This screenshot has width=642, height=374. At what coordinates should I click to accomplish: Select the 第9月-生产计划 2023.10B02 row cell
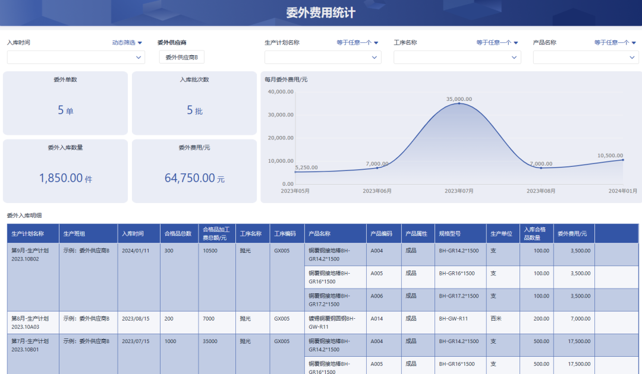click(x=33, y=255)
